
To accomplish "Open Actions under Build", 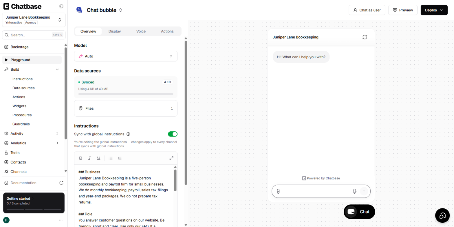I will (19, 97).
